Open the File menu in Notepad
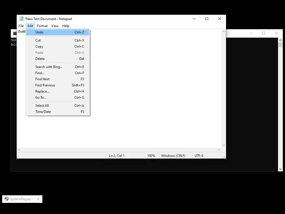Viewport: 285px width, 214px height. [x=21, y=26]
